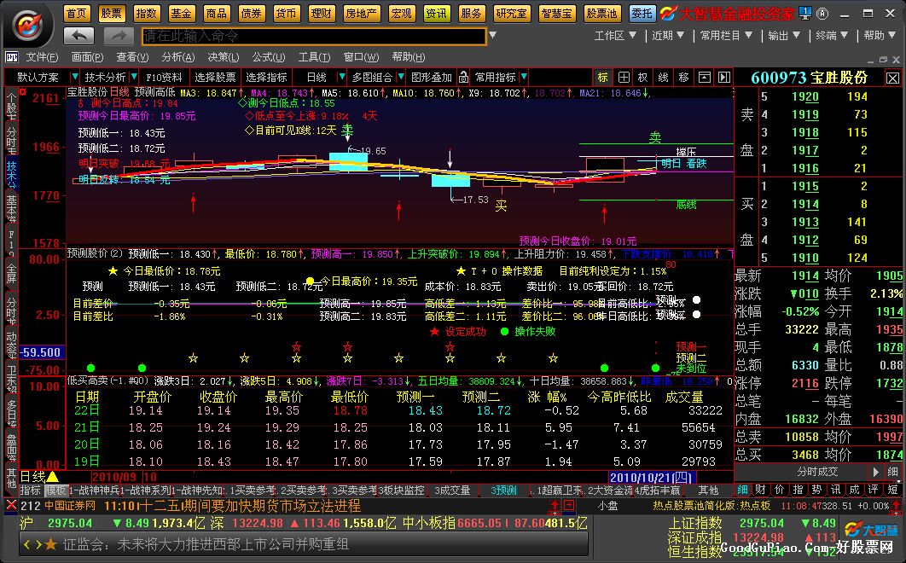
Task: Switch to the 指数 top tab
Action: point(146,14)
